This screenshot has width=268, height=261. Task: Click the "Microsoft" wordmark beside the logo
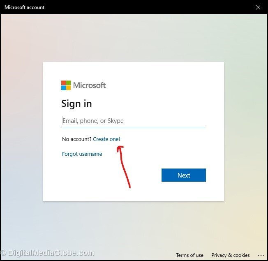pos(89,85)
